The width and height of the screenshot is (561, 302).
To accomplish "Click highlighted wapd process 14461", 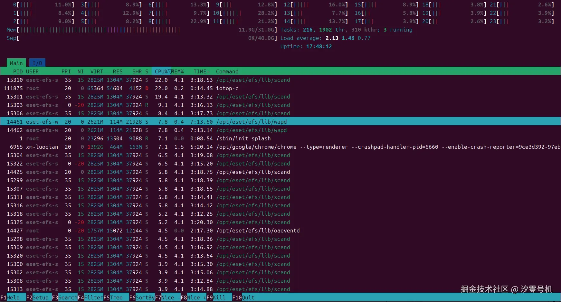I will click(x=280, y=122).
